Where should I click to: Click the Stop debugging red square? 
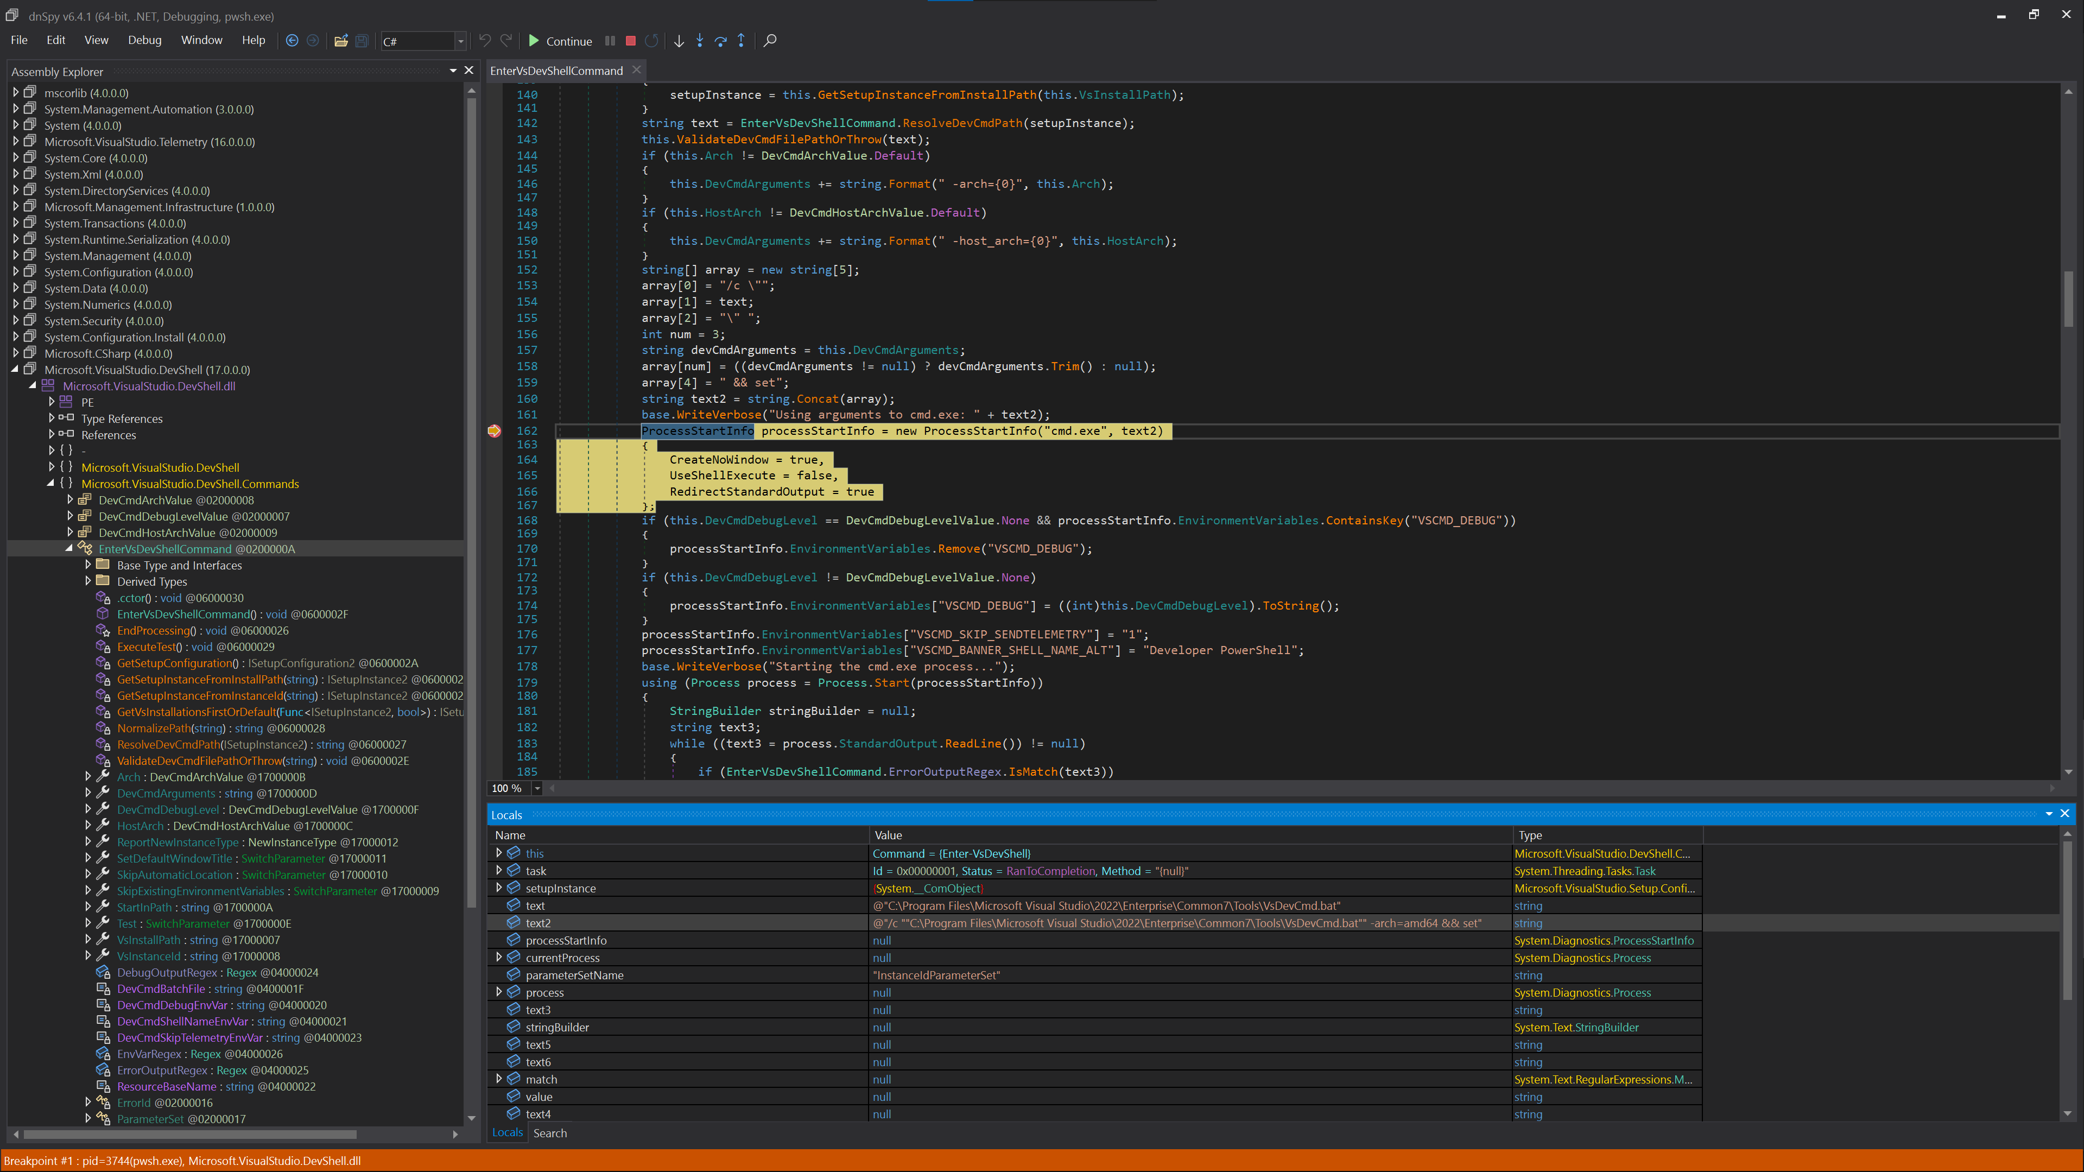[x=631, y=40]
